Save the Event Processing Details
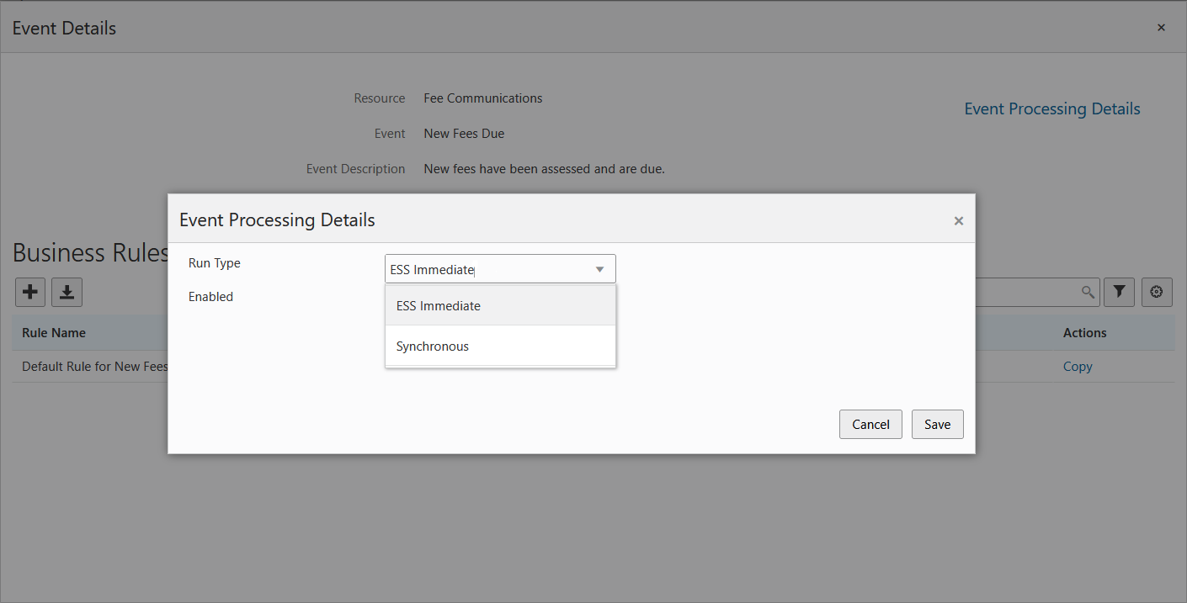1187x603 pixels. (x=937, y=424)
